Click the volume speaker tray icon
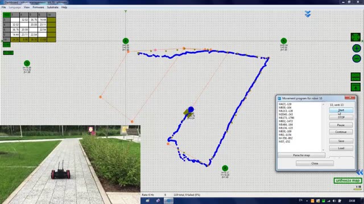The width and height of the screenshot is (364, 204). (x=334, y=201)
